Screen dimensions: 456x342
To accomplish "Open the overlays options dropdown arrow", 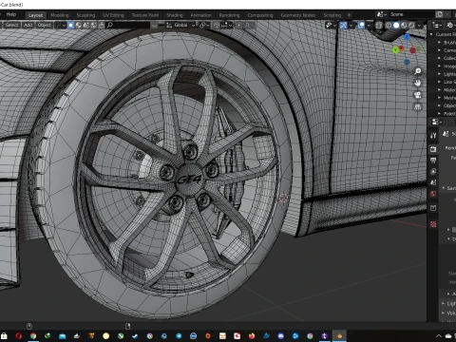I will [x=369, y=25].
